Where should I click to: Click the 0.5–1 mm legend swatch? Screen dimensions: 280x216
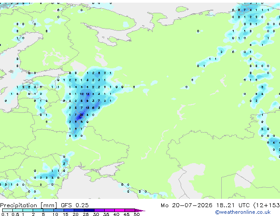[x=18, y=210]
